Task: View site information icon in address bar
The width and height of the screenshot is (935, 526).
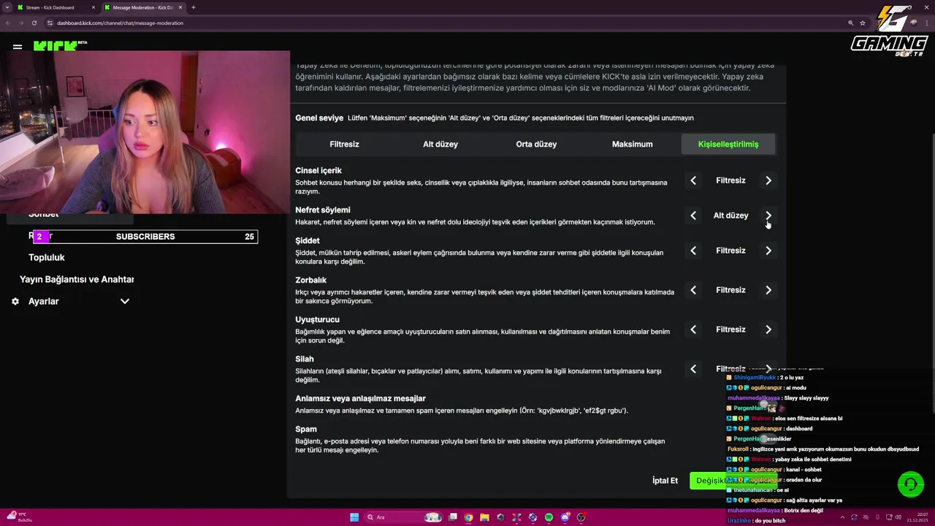Action: (x=50, y=23)
